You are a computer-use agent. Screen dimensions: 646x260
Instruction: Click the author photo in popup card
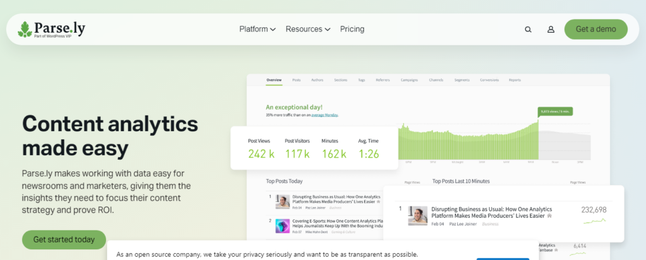[x=418, y=215]
